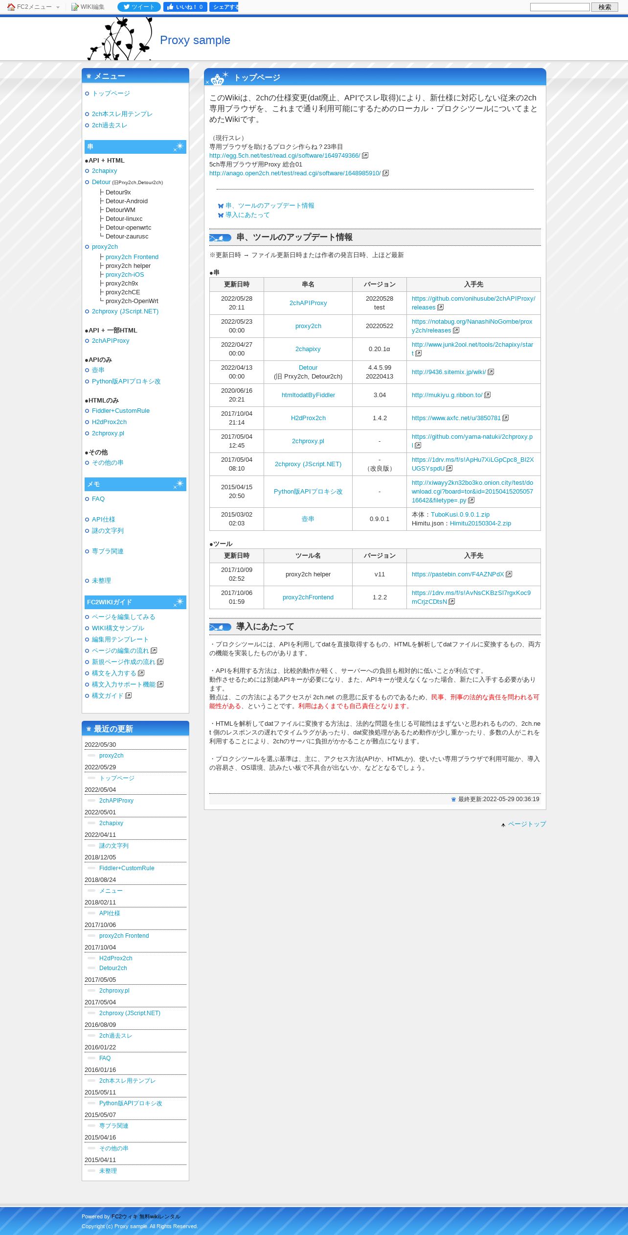Open その他の串 sidebar link

pos(108,463)
